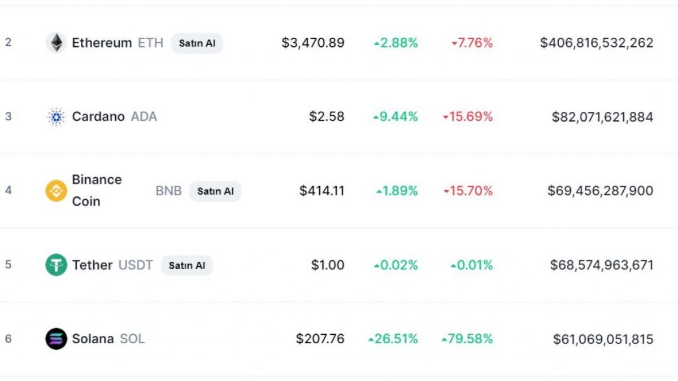Click the Tether green logo icon
Image resolution: width=678 pixels, height=381 pixels.
tap(56, 265)
